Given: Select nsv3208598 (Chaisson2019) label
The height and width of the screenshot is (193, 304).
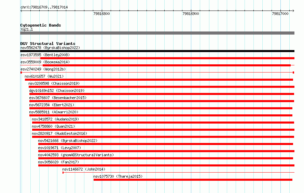Looking at the screenshot, I should click(x=54, y=83).
